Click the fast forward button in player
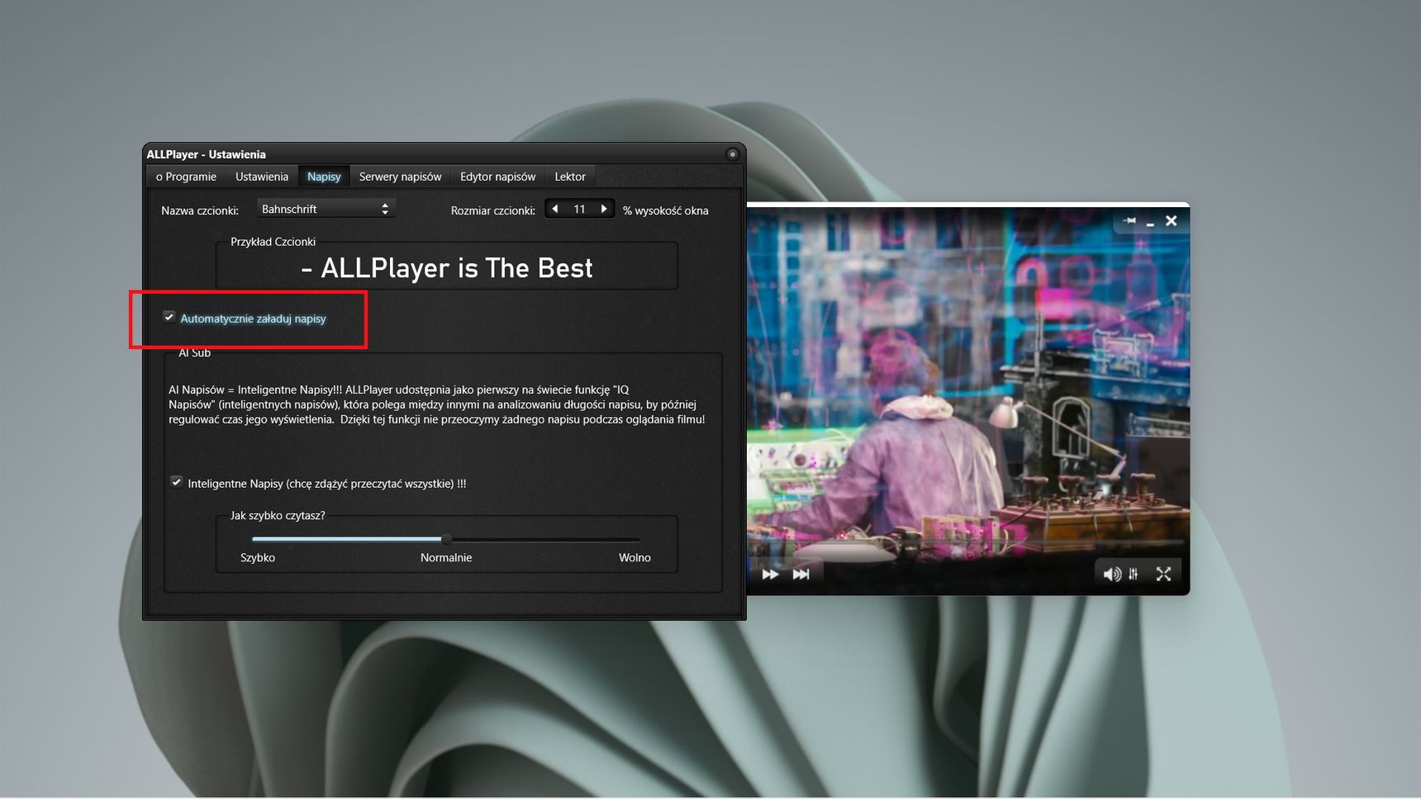The image size is (1421, 799). (770, 574)
